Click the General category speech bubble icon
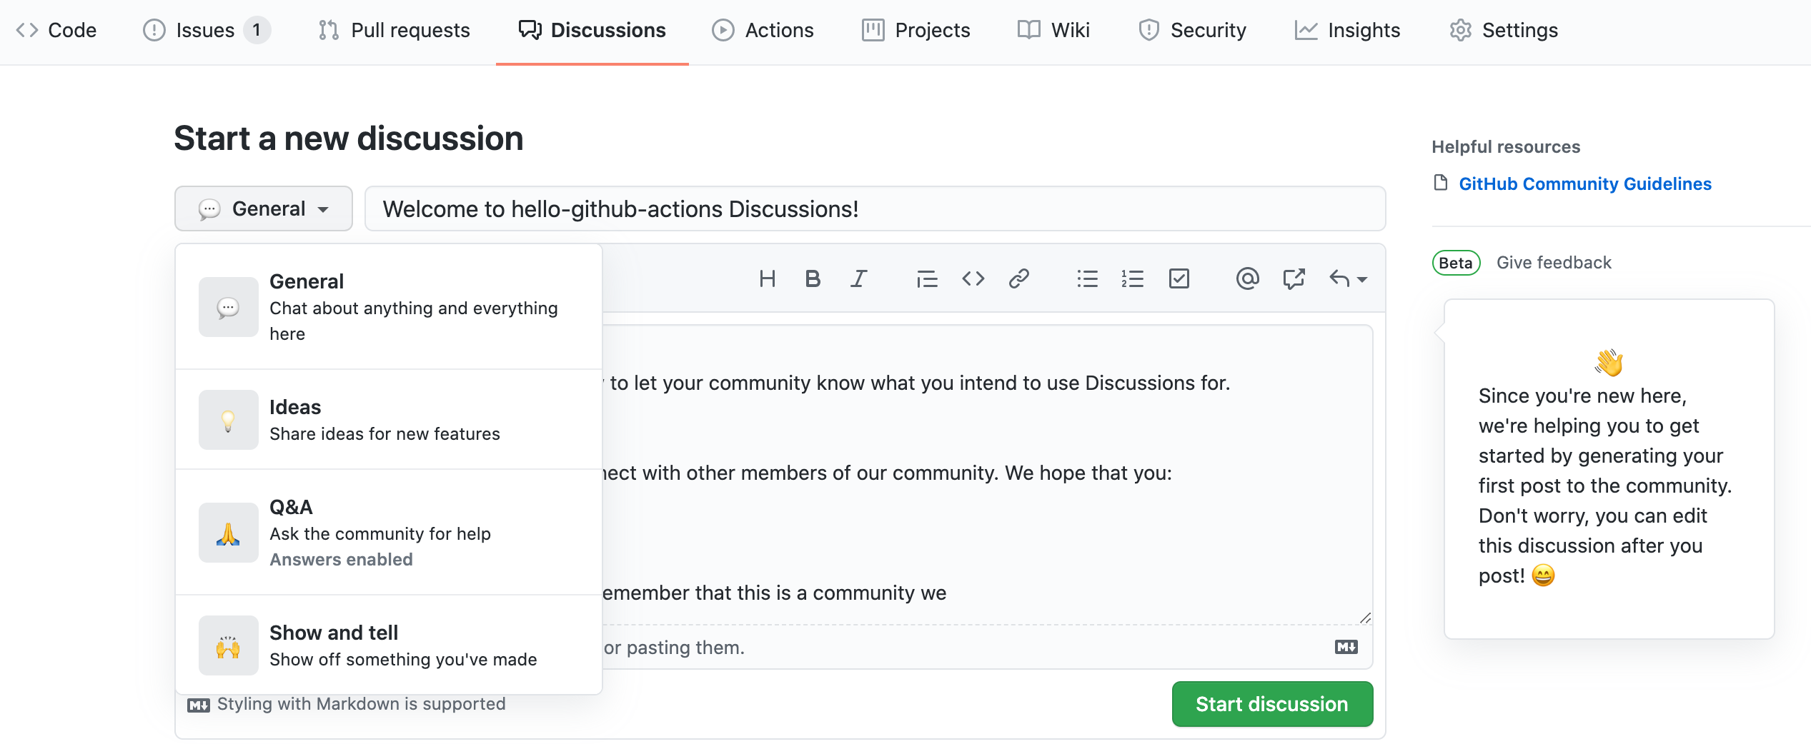This screenshot has width=1811, height=744. coord(228,307)
